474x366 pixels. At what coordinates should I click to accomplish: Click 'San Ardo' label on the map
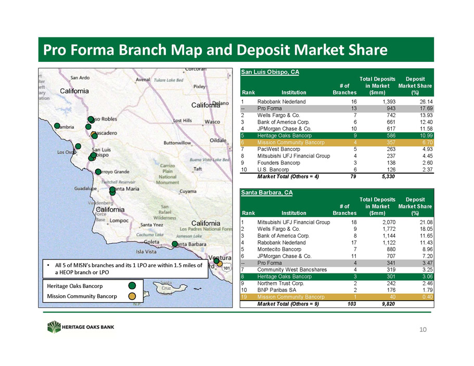80,77
